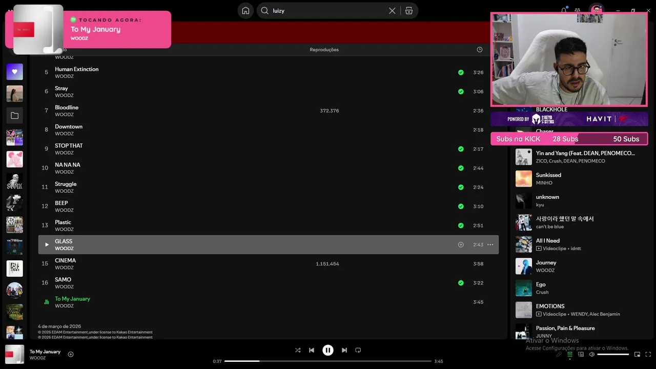
Task: Add GLASS to Liked Songs with plus icon
Action: 461,244
